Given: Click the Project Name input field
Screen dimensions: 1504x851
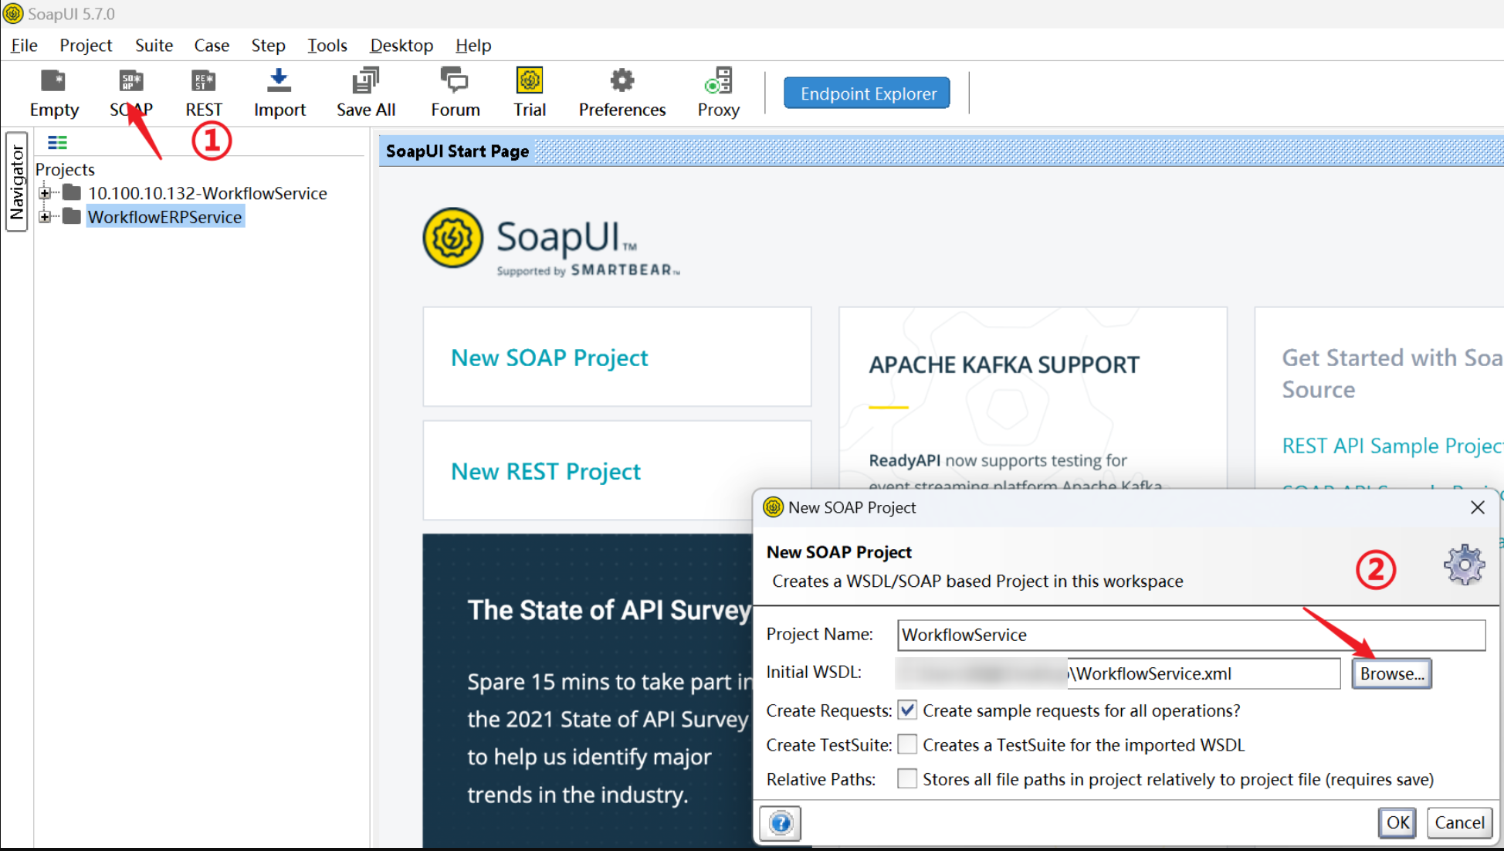Looking at the screenshot, I should click(x=1190, y=635).
